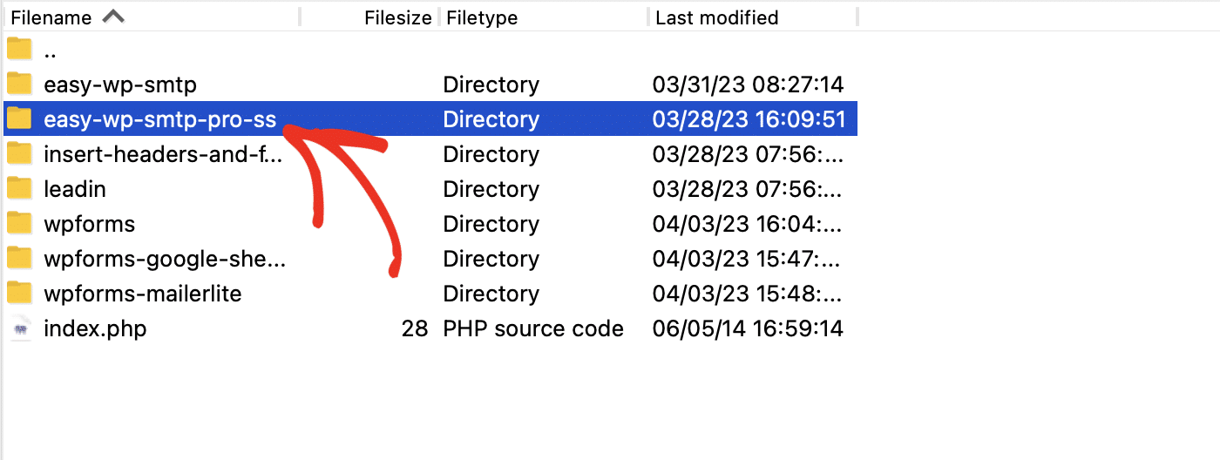Select the wpforms-mailerlite directory name
1220x460 pixels.
[143, 294]
